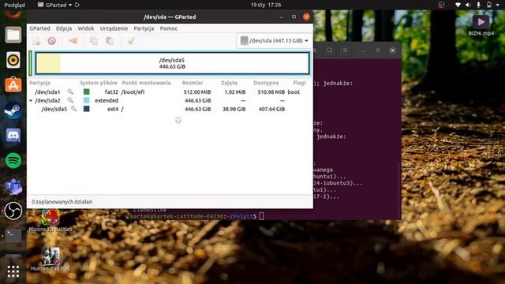Click the volume icon in the system tray
Viewport: 505px width, 284px height.
click(468, 5)
